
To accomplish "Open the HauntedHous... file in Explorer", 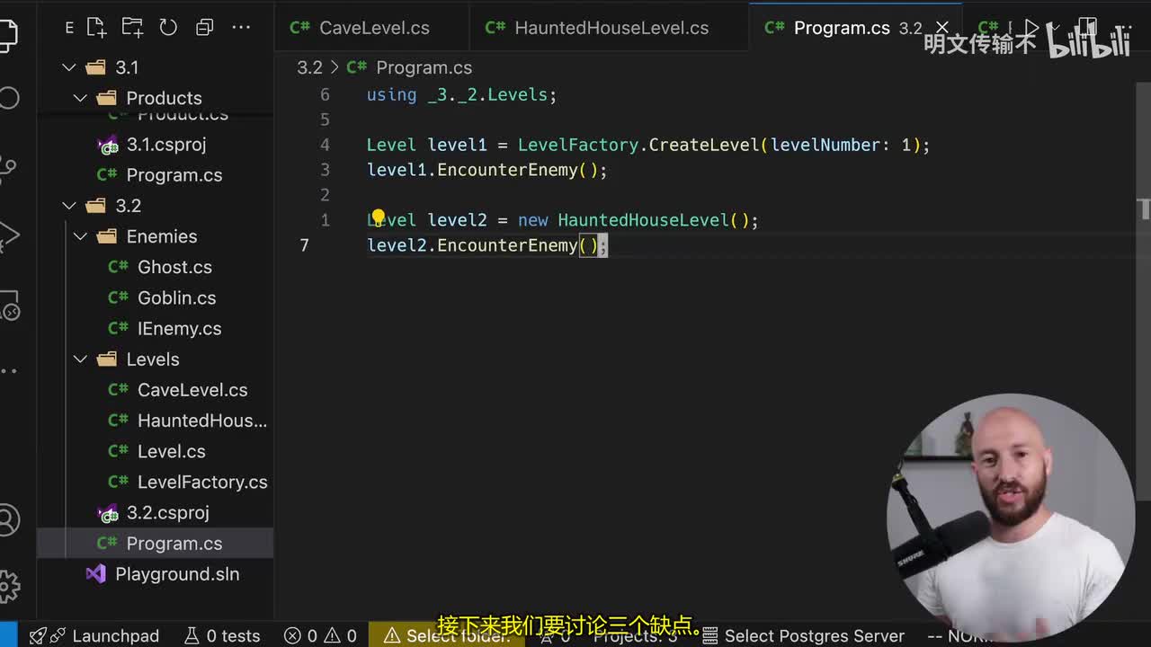I will pyautogui.click(x=155, y=421).
